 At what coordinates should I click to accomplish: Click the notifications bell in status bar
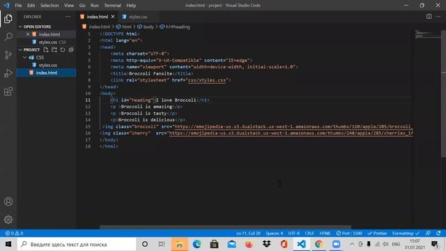pyautogui.click(x=438, y=234)
